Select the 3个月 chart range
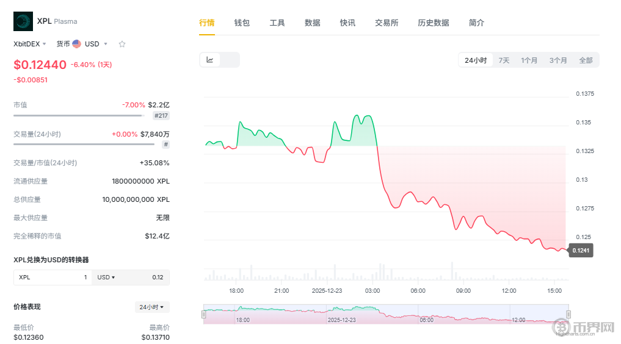The width and height of the screenshot is (621, 344). pos(557,60)
